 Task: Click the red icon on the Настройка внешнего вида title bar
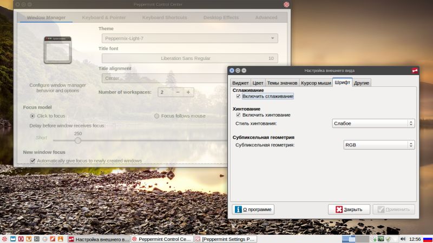tap(415, 71)
